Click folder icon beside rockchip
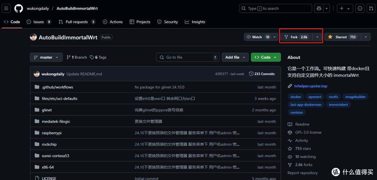Screen dimensions: 377x180 point(37,144)
